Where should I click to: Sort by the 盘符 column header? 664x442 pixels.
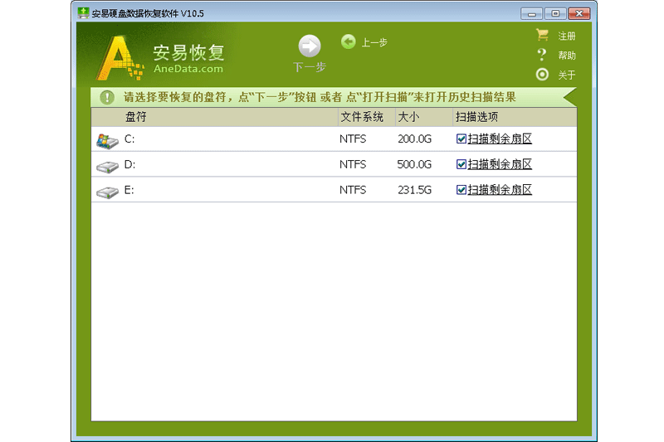click(135, 117)
